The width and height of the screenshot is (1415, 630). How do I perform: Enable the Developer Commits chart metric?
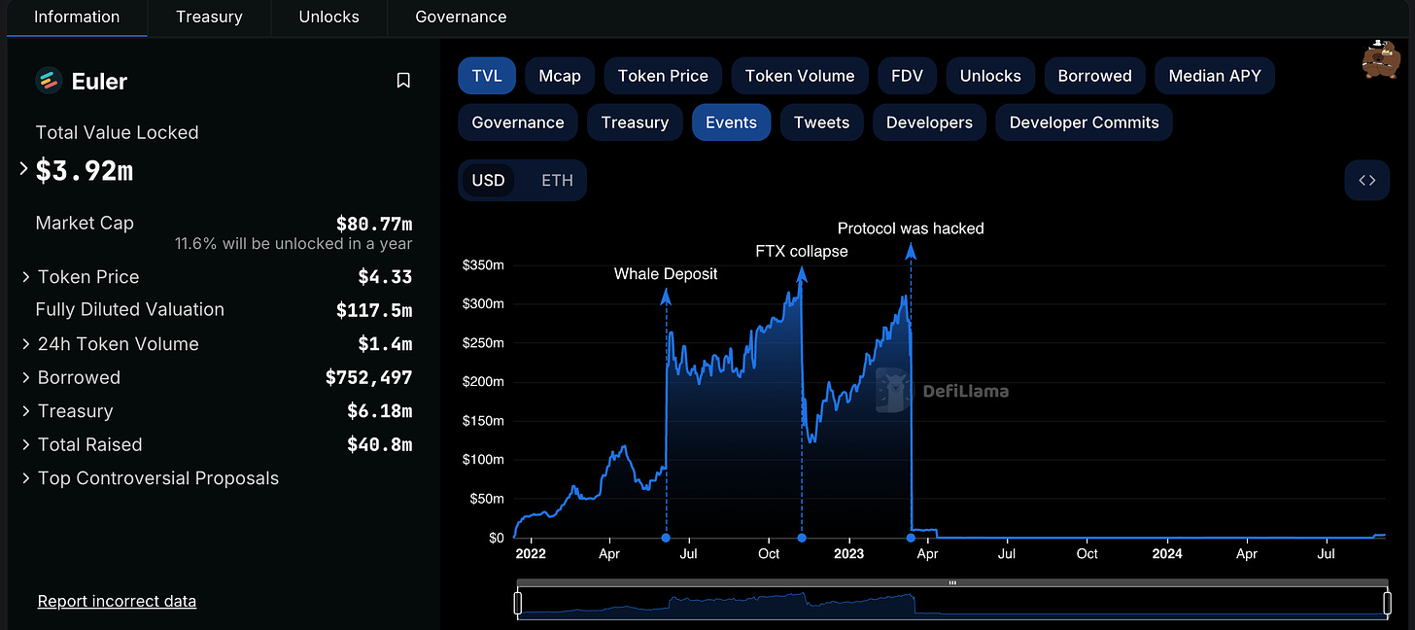(x=1085, y=122)
